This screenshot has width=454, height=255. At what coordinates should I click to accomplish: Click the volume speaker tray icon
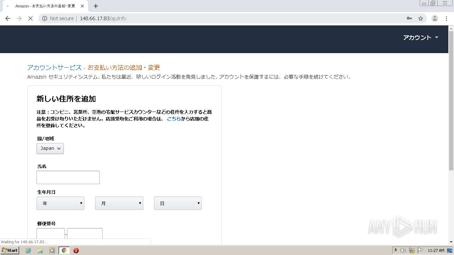[403, 250]
